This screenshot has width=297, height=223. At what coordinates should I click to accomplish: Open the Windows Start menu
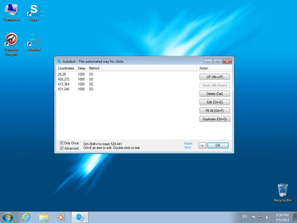click(8, 217)
